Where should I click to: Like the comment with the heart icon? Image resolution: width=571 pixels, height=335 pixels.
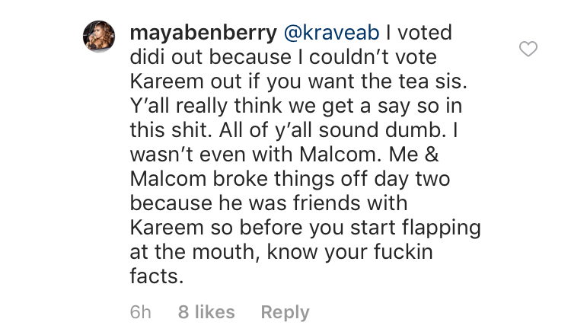pyautogui.click(x=528, y=49)
